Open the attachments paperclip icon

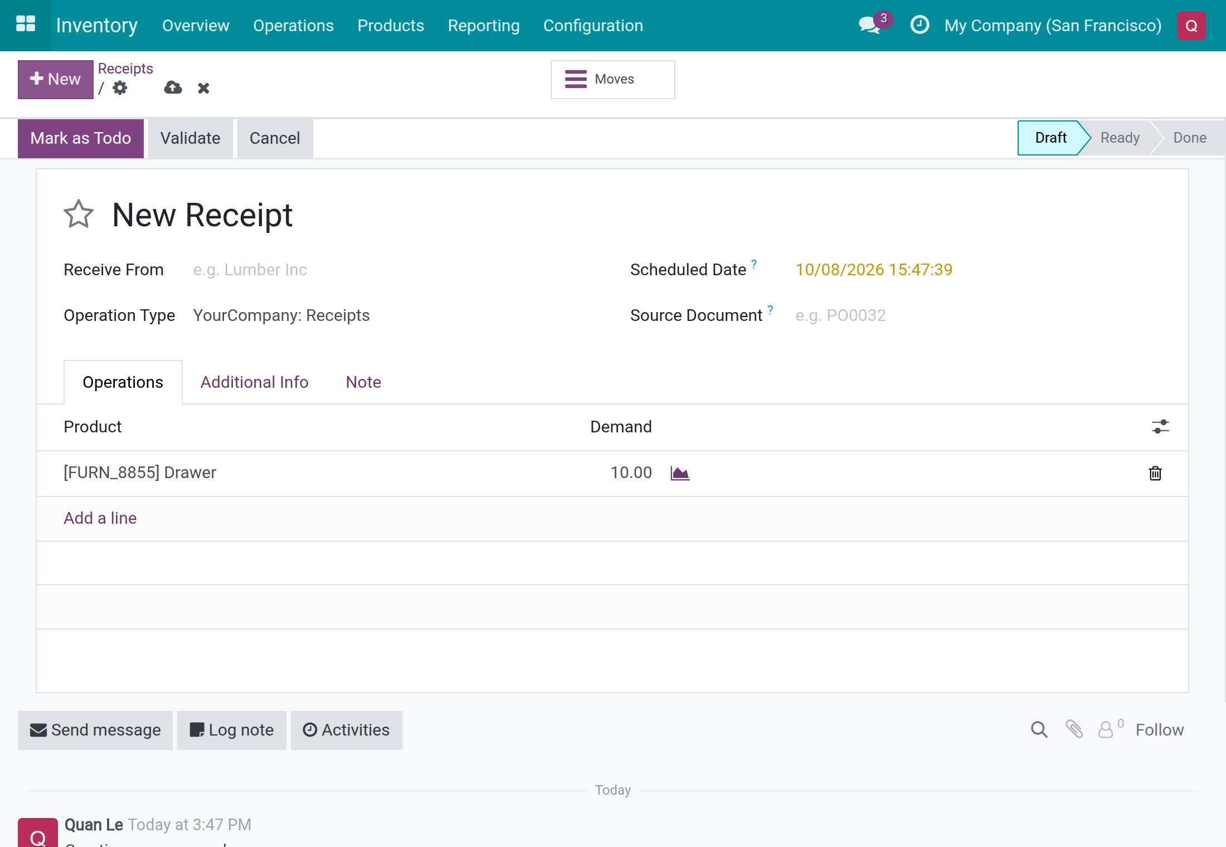pos(1074,729)
